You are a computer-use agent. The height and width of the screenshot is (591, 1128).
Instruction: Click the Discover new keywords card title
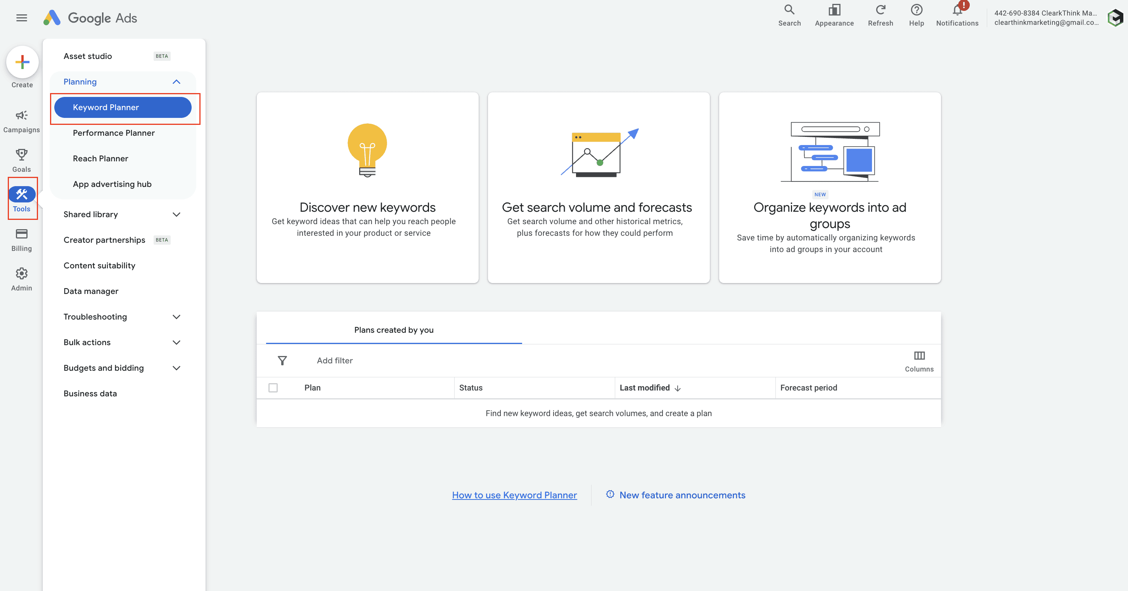coord(367,207)
